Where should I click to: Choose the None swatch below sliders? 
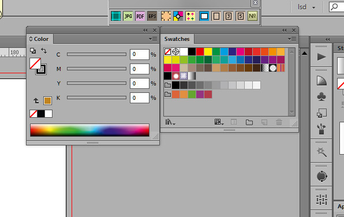33,114
